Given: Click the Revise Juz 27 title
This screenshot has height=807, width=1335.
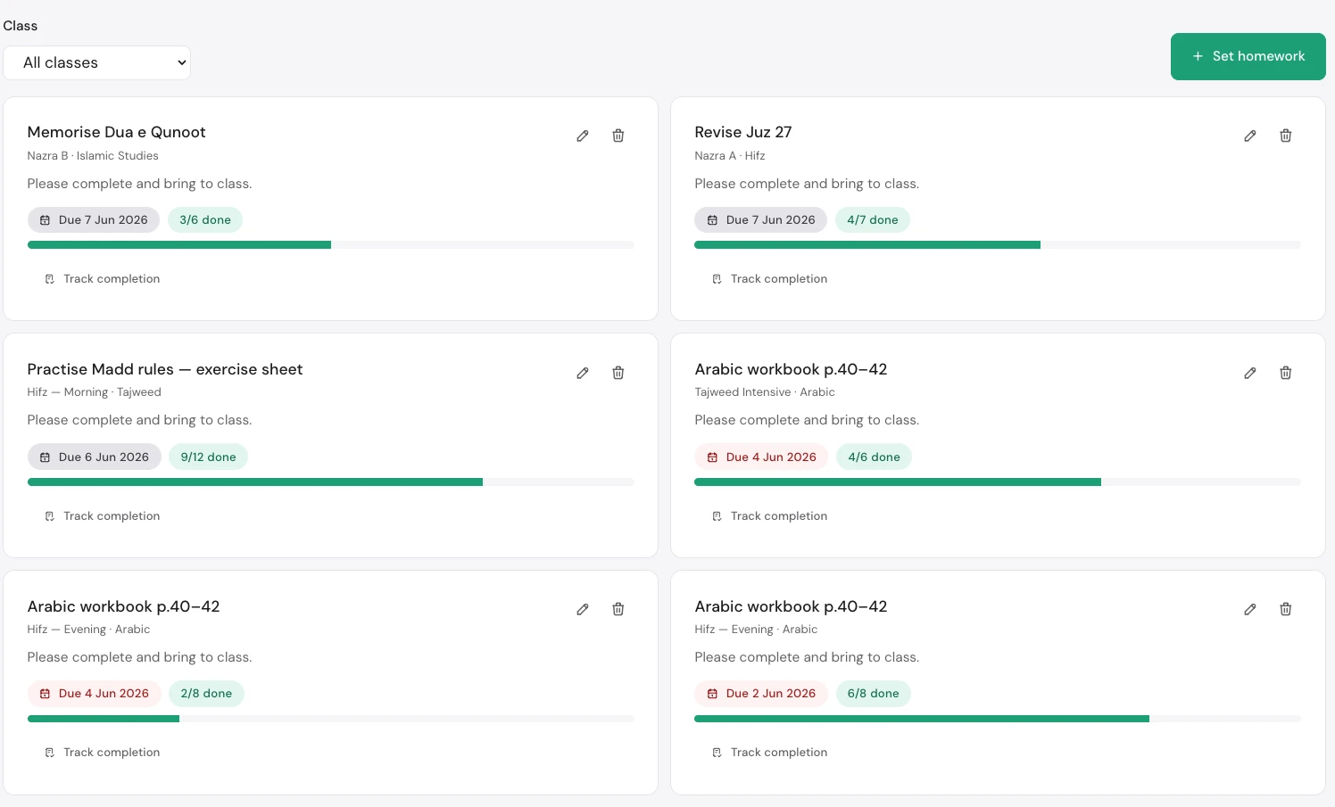Looking at the screenshot, I should (743, 132).
